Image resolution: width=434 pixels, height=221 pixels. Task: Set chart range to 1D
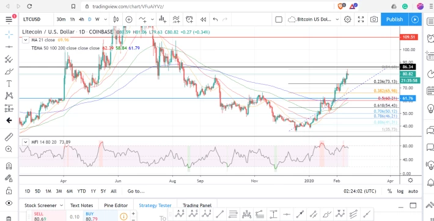[x=28, y=191]
